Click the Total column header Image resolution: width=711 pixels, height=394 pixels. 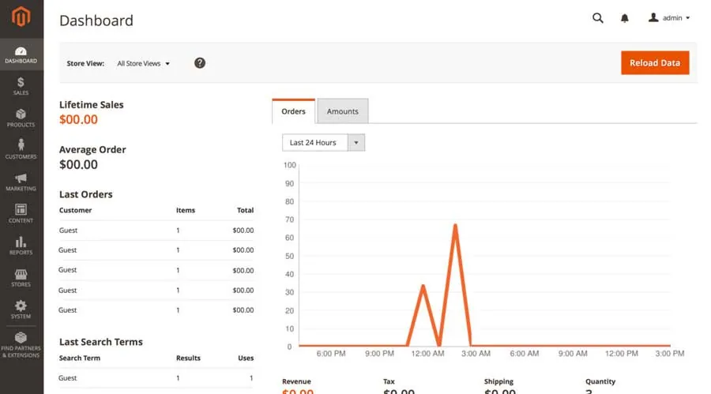click(x=245, y=210)
